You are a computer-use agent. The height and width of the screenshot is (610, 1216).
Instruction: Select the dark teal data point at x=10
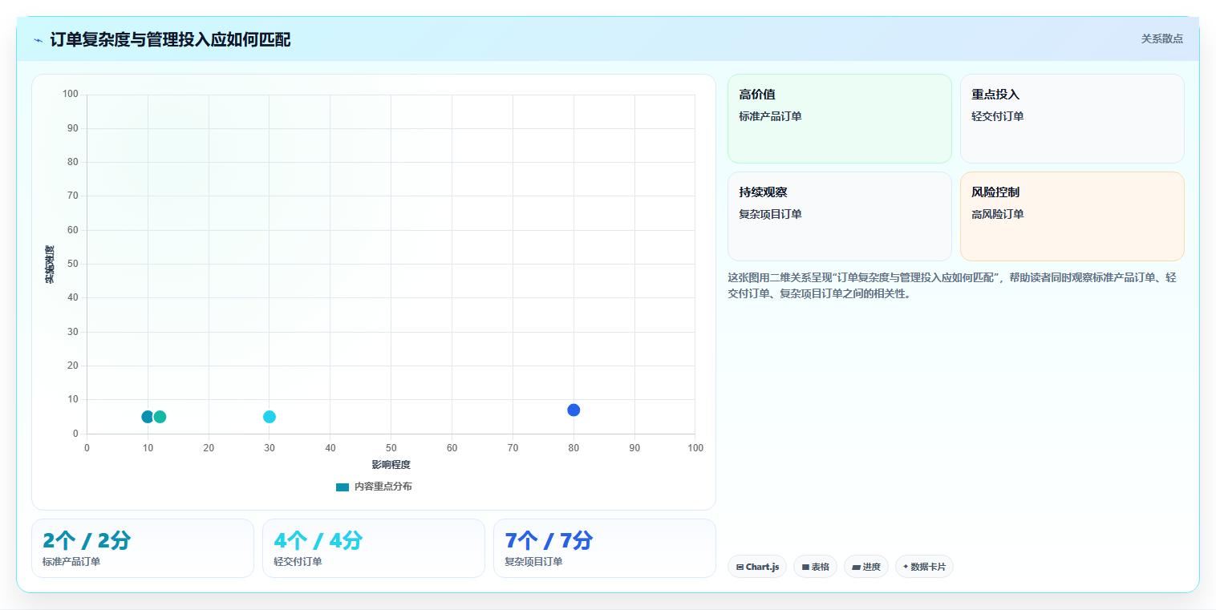pos(148,417)
